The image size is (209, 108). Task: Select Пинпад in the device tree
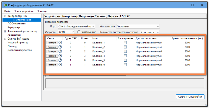[12, 46]
